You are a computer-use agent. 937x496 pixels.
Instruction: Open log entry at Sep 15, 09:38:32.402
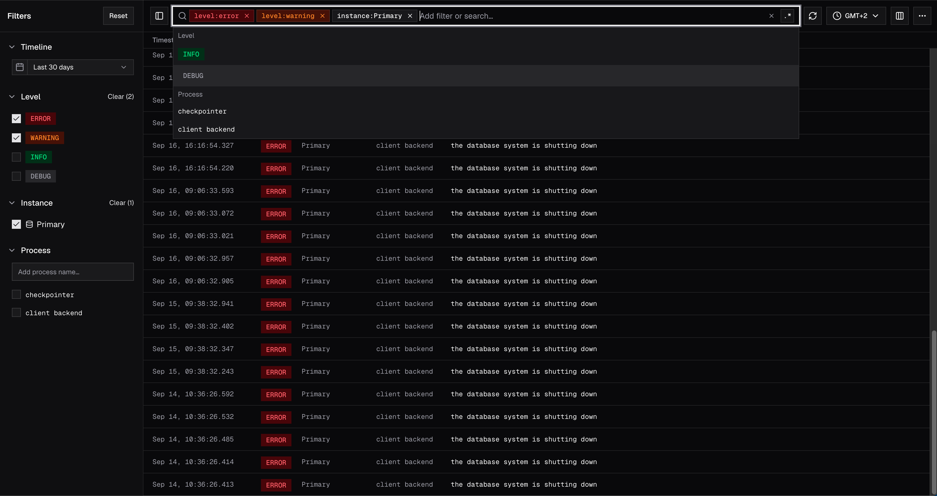click(537, 327)
